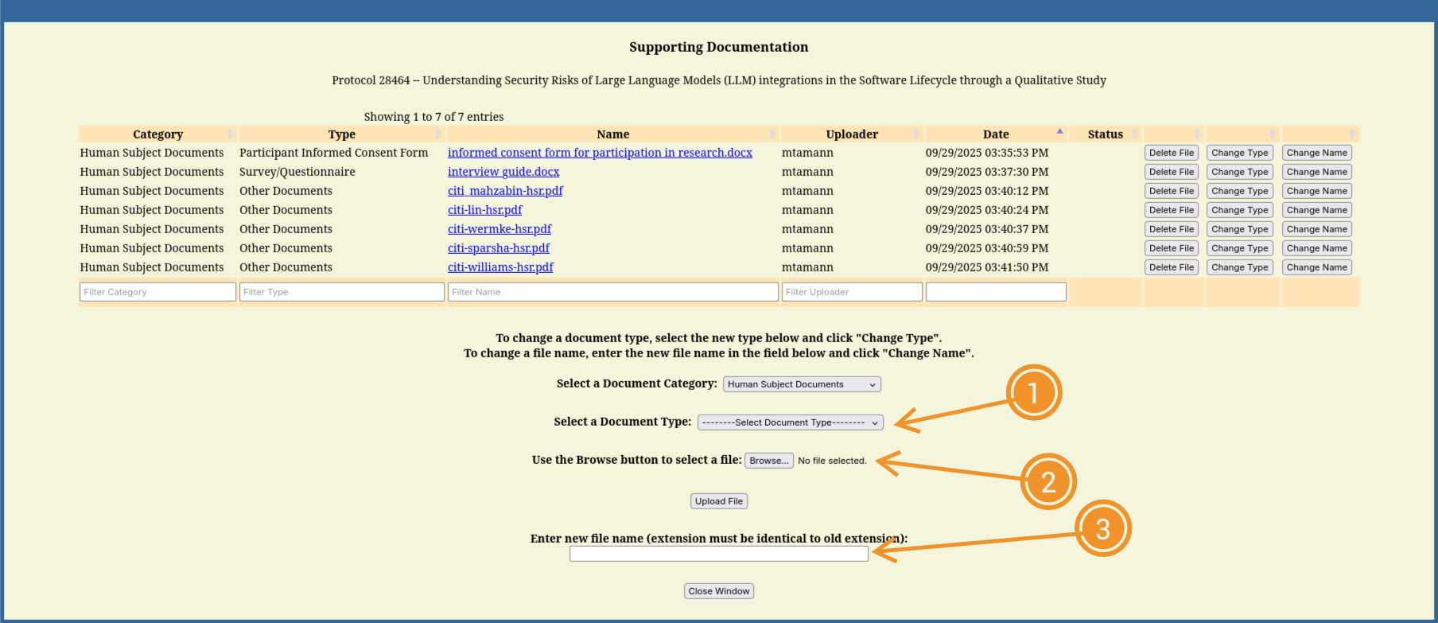Focus the Filter Uploader field
Viewport: 1438px width, 623px height.
(852, 292)
